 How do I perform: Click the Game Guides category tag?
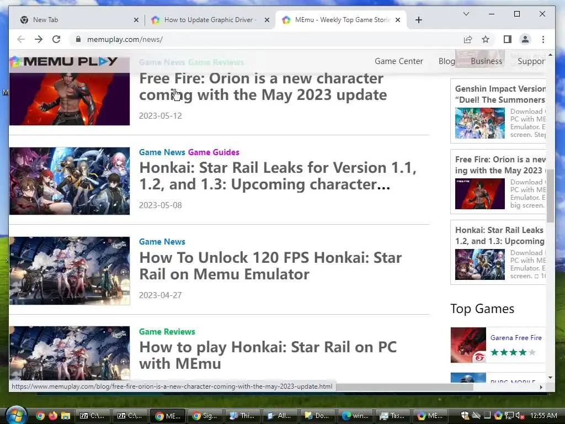point(214,152)
